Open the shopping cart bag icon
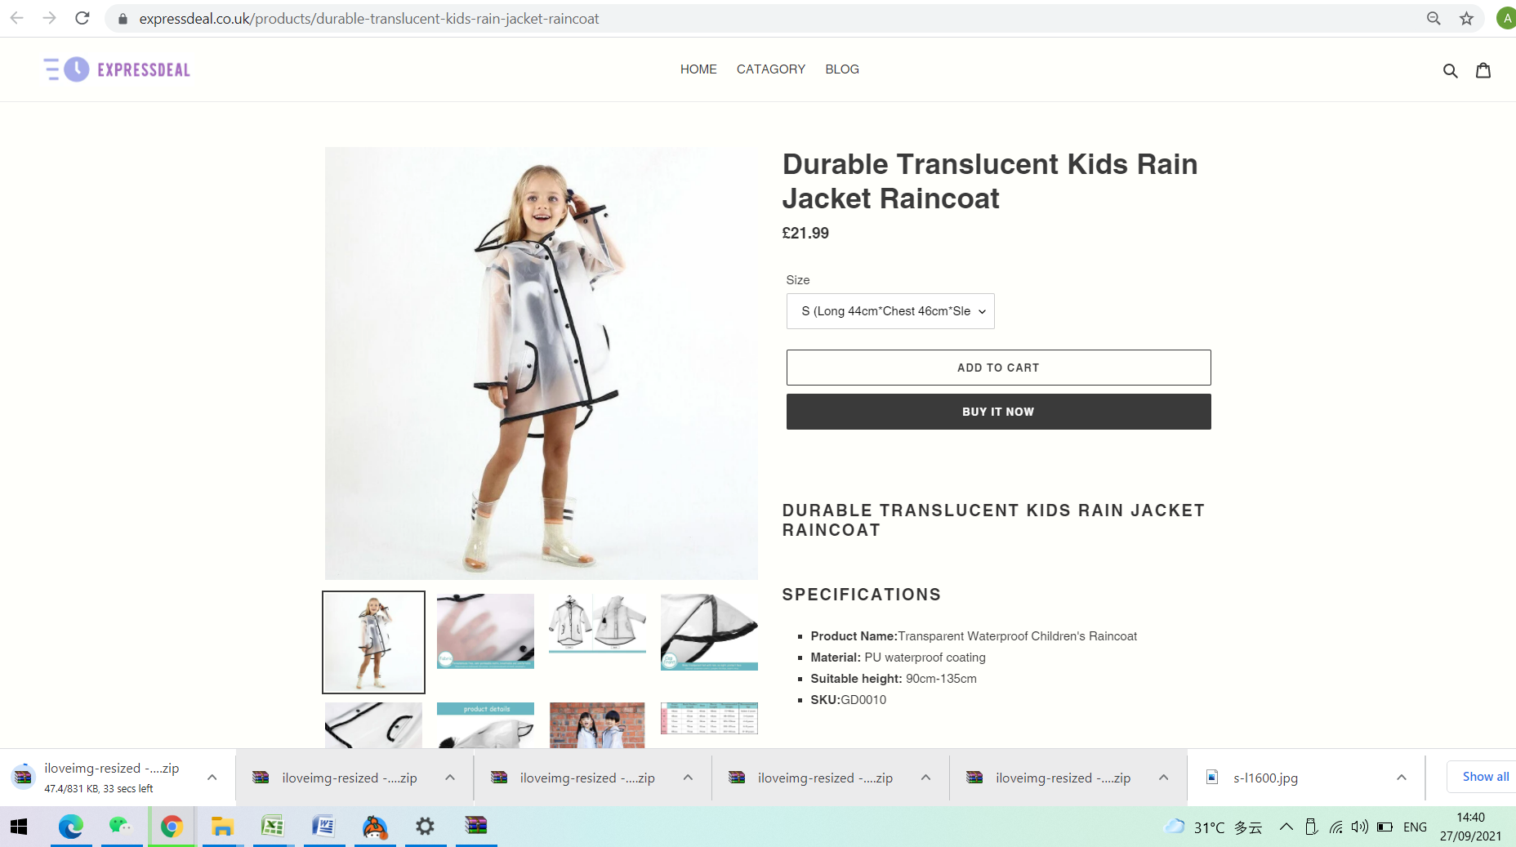The height and width of the screenshot is (847, 1516). pos(1483,70)
